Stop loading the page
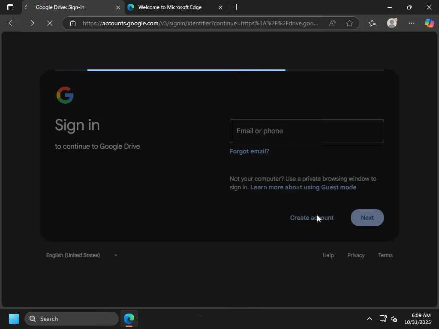The height and width of the screenshot is (329, 439). [x=50, y=23]
